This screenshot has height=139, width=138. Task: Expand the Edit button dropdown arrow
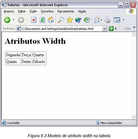point(123,20)
